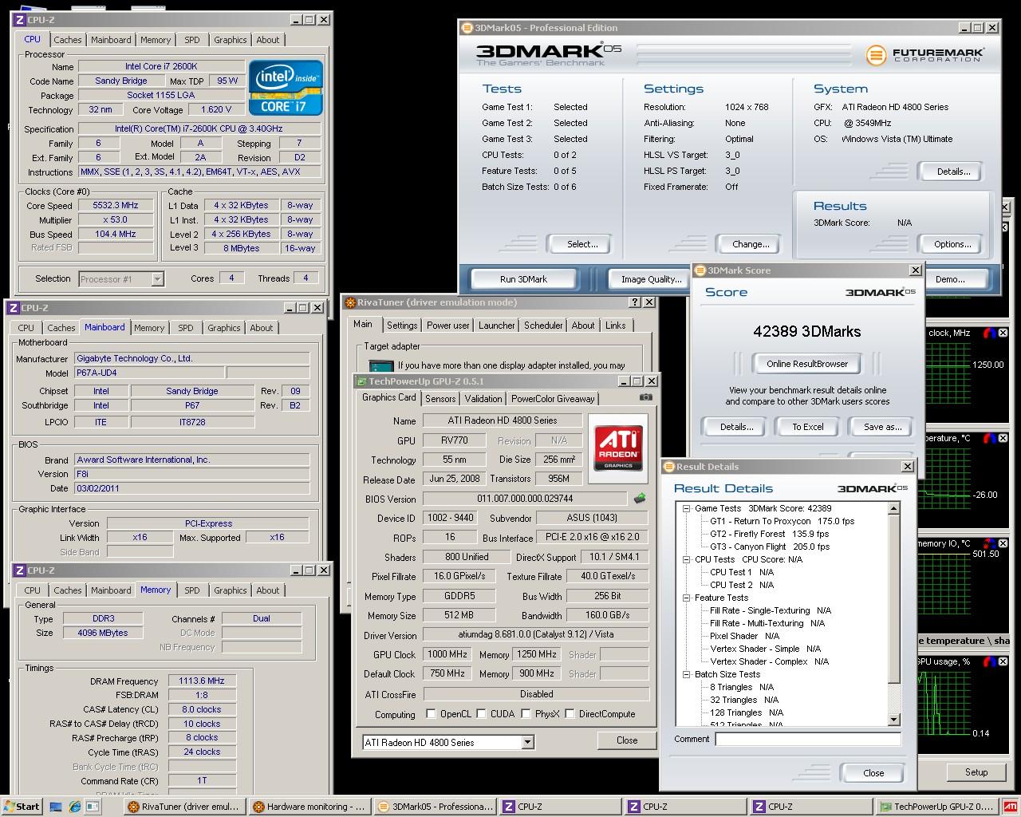Collapse the Batch Size Tests tree node
The width and height of the screenshot is (1021, 817).
click(686, 674)
